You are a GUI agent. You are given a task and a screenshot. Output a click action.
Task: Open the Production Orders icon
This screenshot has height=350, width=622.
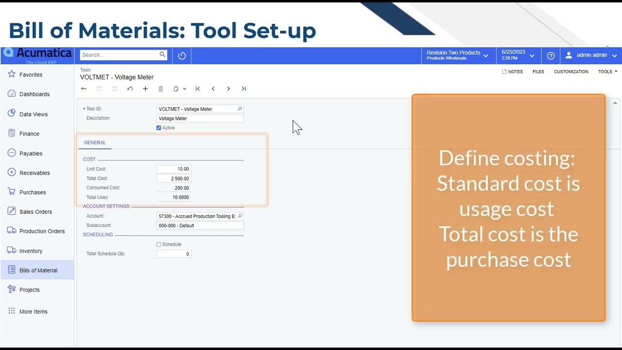pyautogui.click(x=12, y=231)
